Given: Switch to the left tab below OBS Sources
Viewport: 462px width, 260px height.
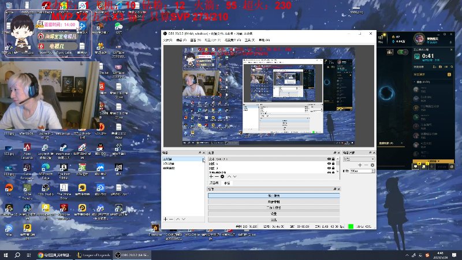Looking at the screenshot, I should pyautogui.click(x=214, y=183).
